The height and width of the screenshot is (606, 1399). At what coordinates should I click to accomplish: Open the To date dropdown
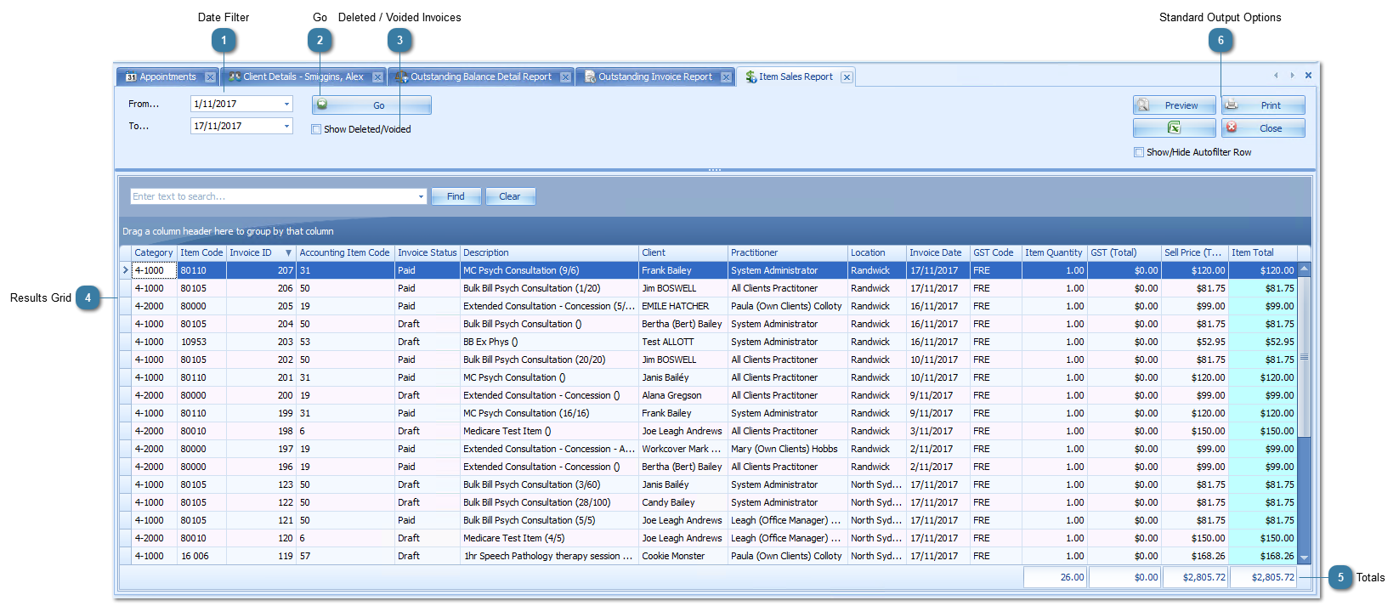[x=286, y=126]
